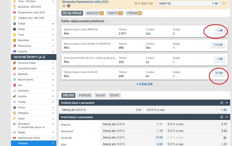Pick odds 1.48 for Najviac hlasov získa SMER-SD
This screenshot has height=146, width=232.
(220, 30)
